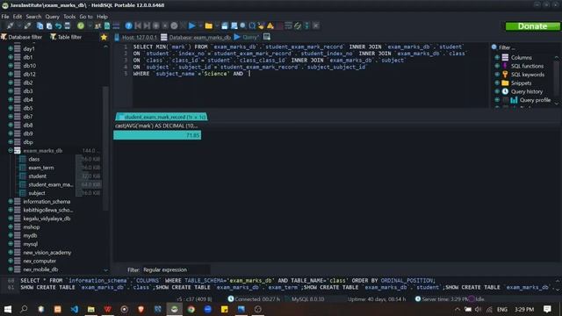Click the blue Help question mark icon
Viewport: 562px width, 316px height.
[129, 25]
